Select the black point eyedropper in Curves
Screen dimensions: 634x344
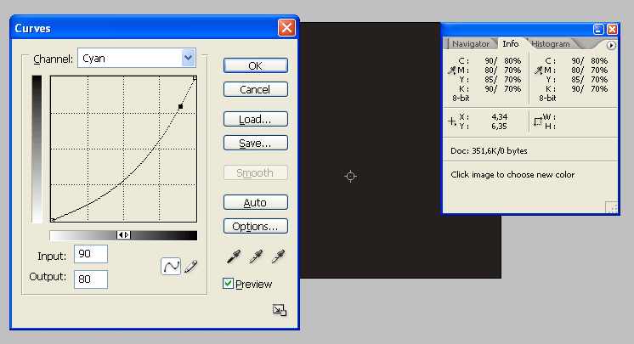click(234, 257)
